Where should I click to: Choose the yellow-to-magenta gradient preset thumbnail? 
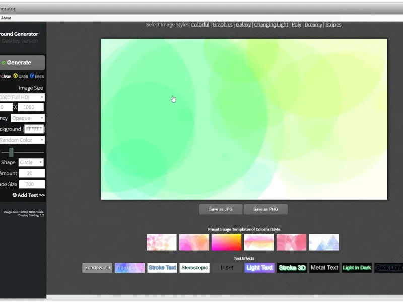(x=226, y=242)
